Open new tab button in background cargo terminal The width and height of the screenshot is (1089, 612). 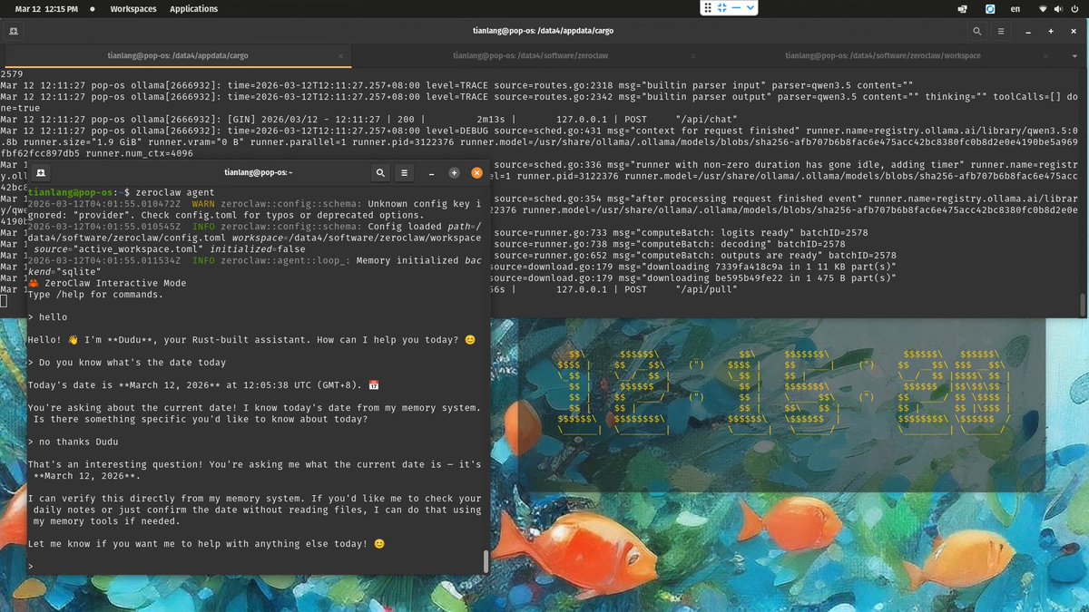coord(14,30)
